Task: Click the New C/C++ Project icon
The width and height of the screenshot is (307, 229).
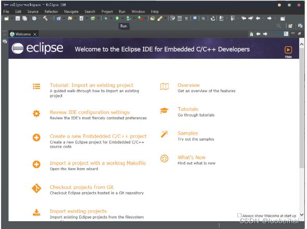Action: click(59, 19)
